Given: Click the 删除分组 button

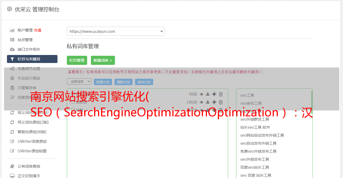Looking at the screenshot, I should (x=124, y=82).
